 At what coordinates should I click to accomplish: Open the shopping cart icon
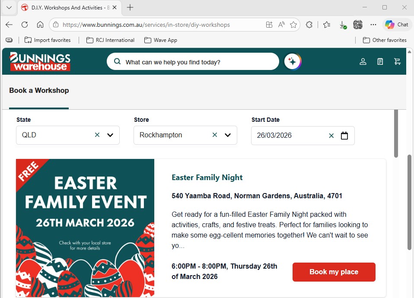point(397,61)
